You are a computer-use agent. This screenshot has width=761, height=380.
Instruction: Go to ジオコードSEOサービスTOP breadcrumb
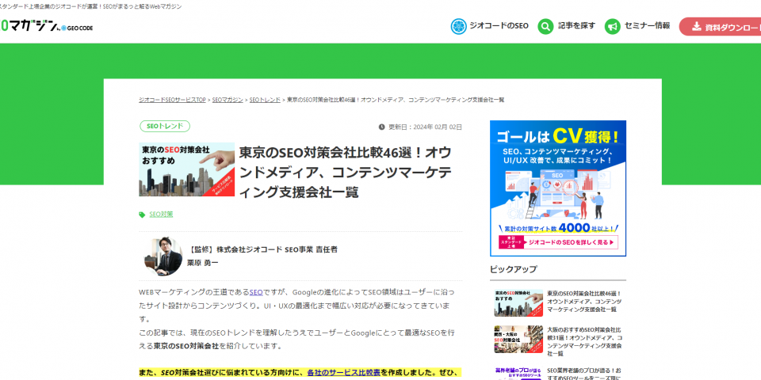click(x=172, y=100)
